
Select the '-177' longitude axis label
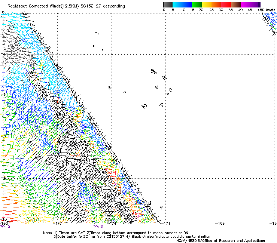click(57, 224)
